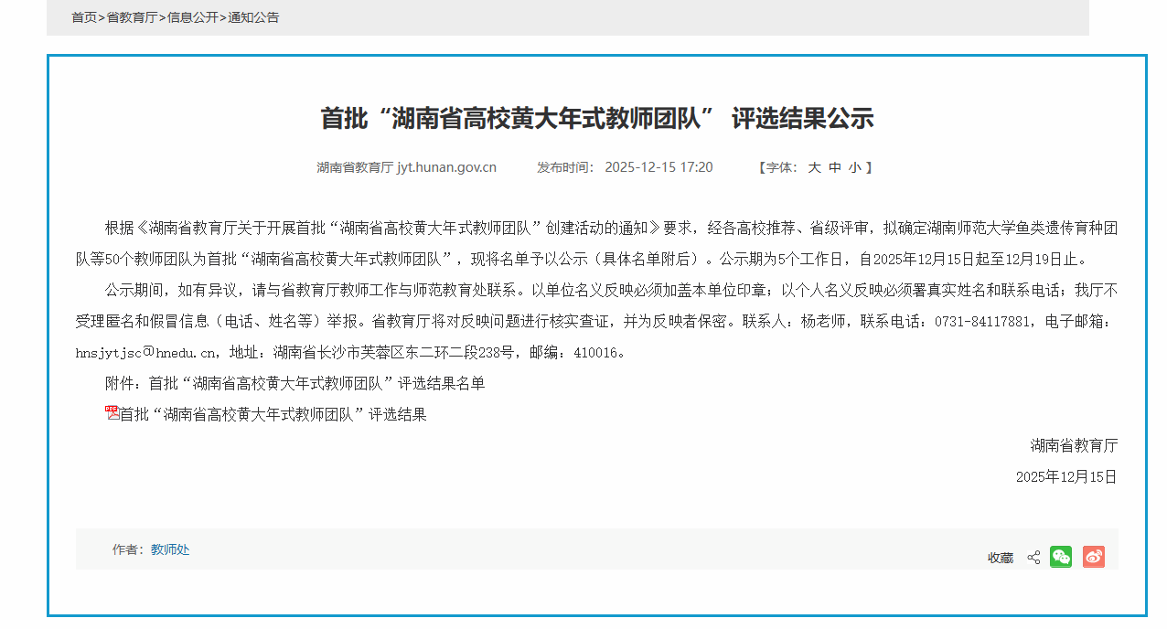Click 收藏 to bookmark this page
1167x629 pixels.
click(x=1000, y=558)
